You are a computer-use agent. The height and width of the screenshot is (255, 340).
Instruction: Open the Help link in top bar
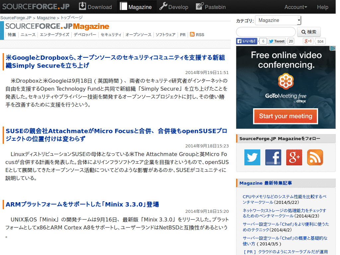[322, 7]
